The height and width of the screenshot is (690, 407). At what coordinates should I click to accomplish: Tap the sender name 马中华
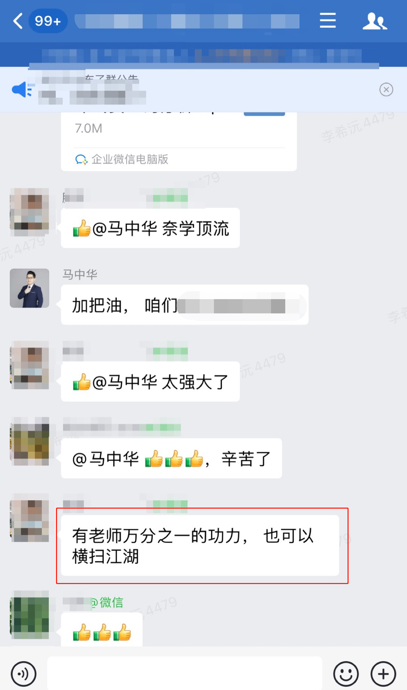(80, 274)
